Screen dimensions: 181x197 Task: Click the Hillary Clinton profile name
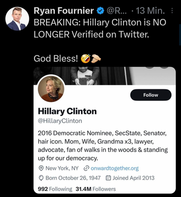(x=67, y=111)
